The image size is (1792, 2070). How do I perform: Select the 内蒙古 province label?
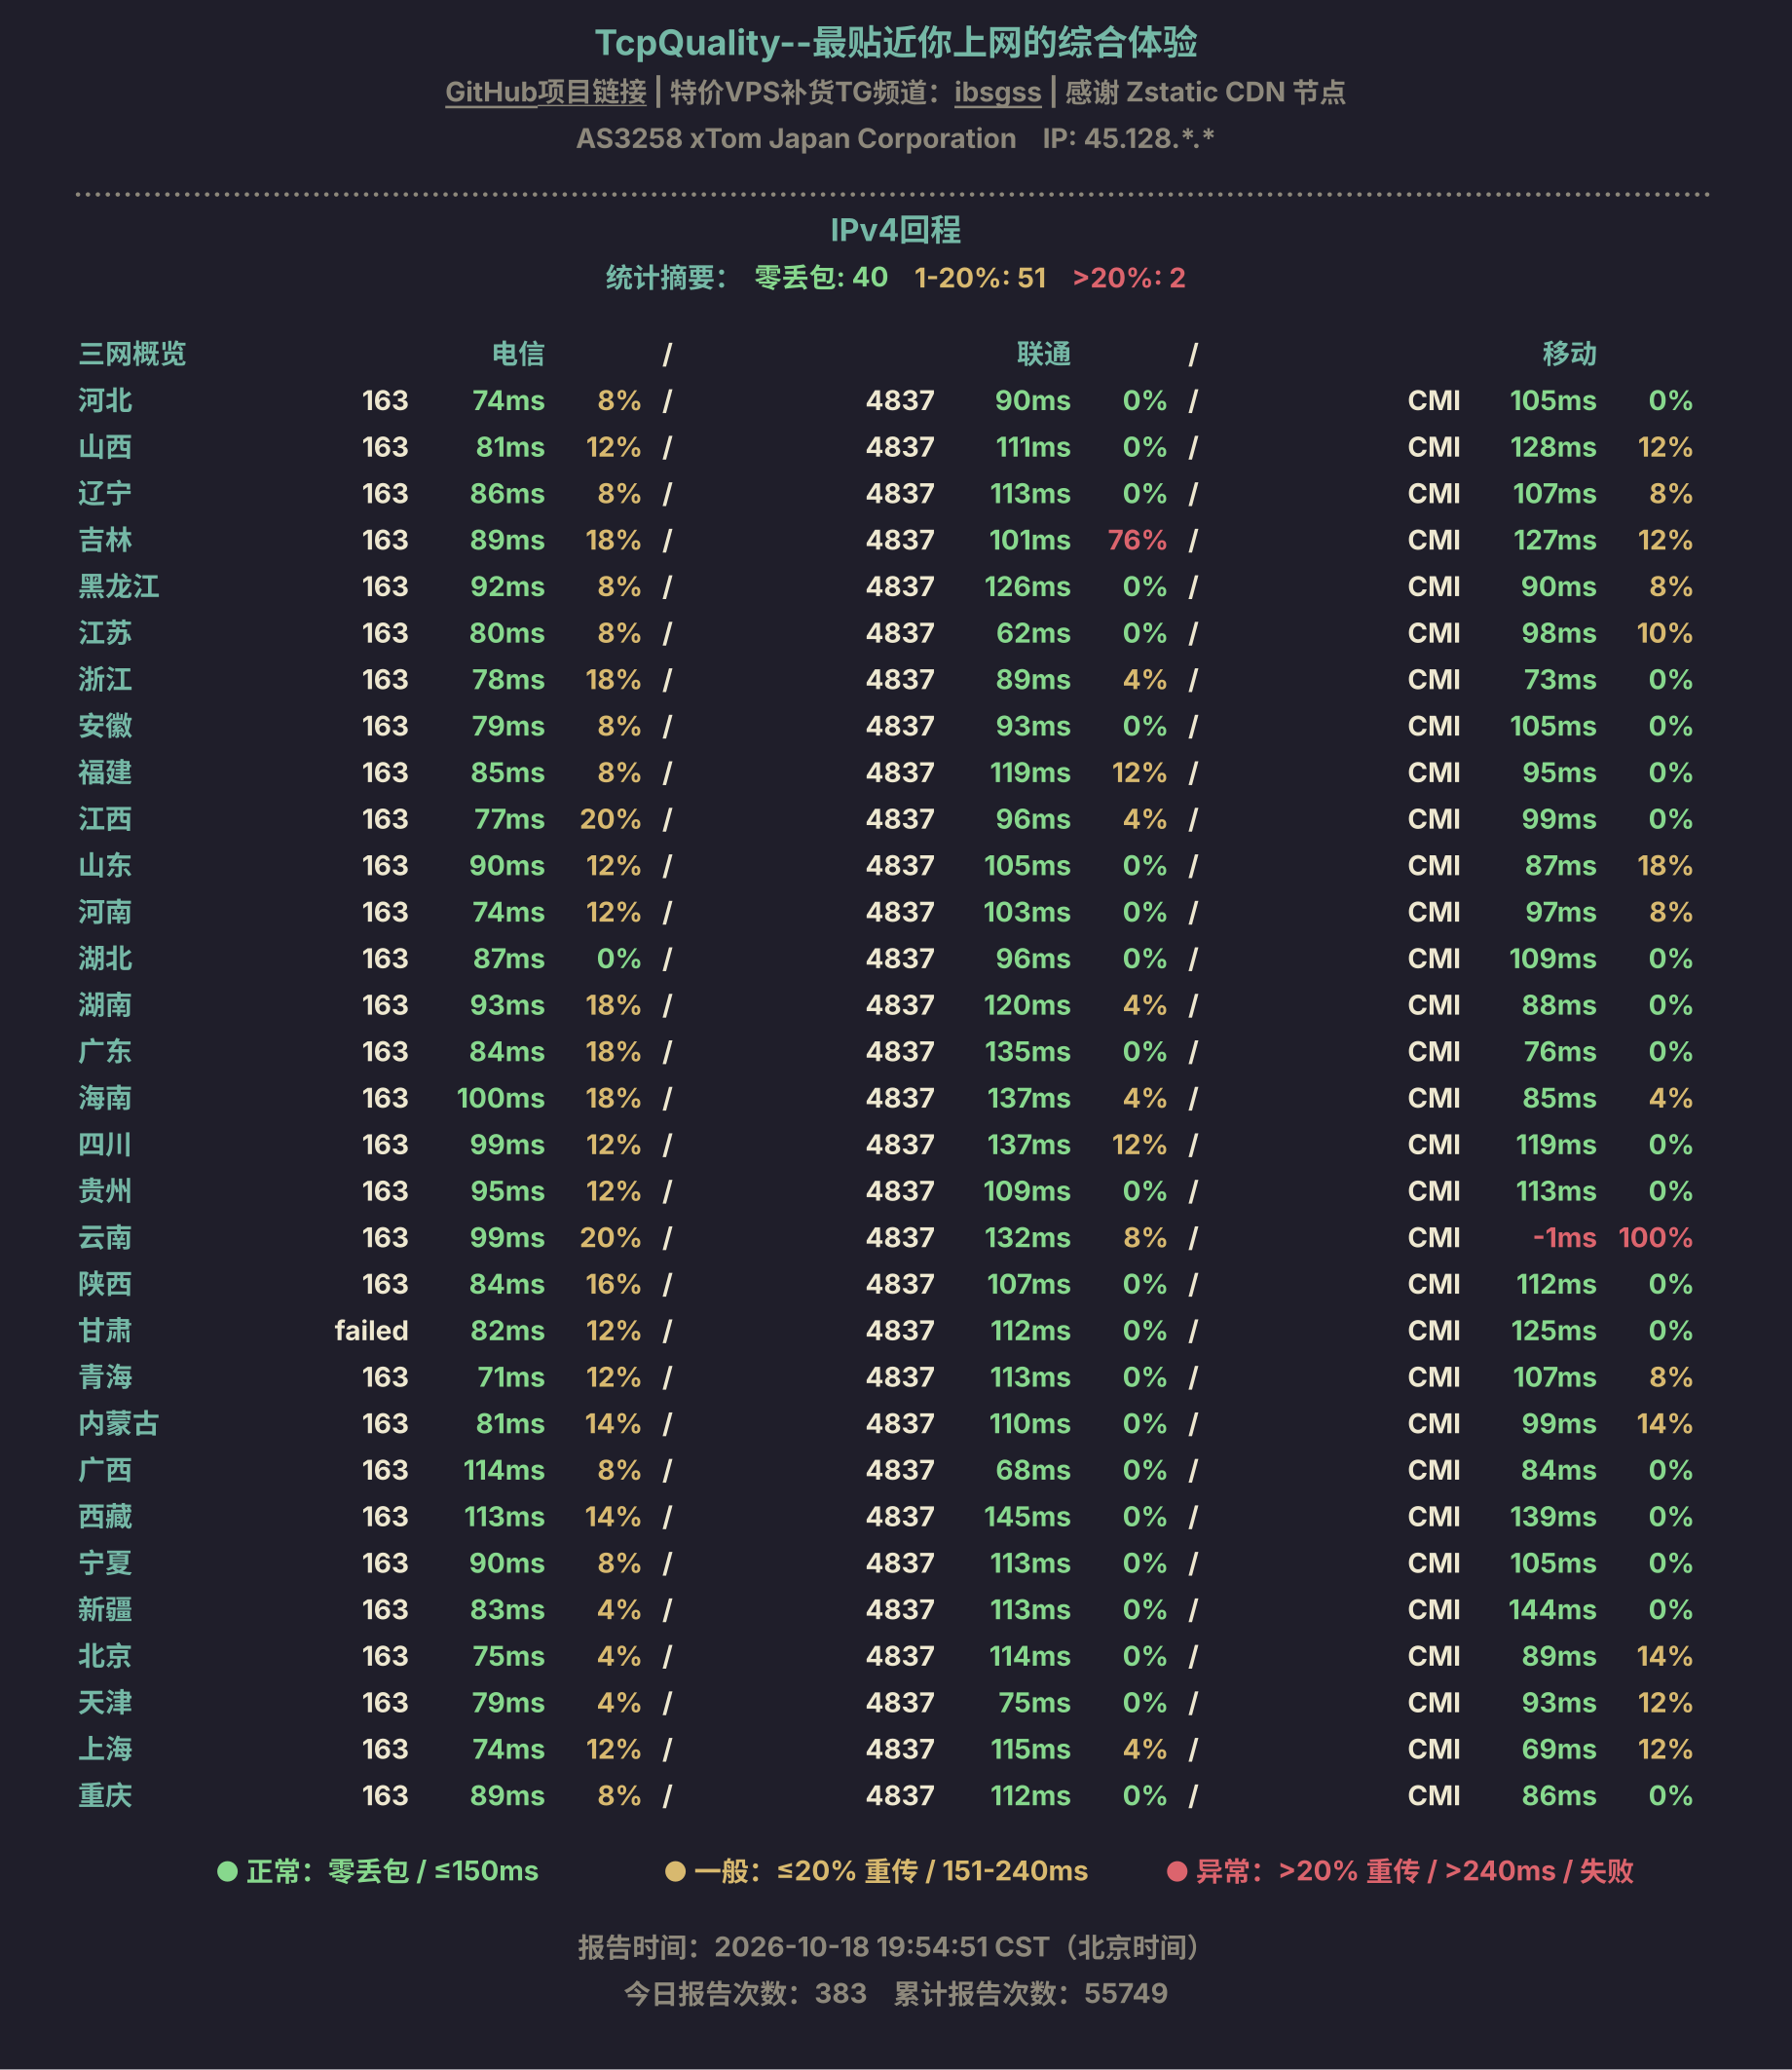point(119,1423)
